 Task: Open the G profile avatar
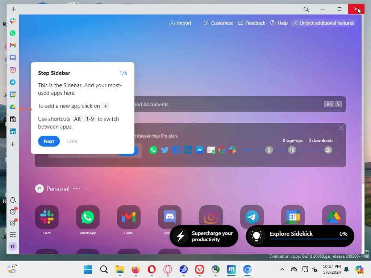click(13, 247)
